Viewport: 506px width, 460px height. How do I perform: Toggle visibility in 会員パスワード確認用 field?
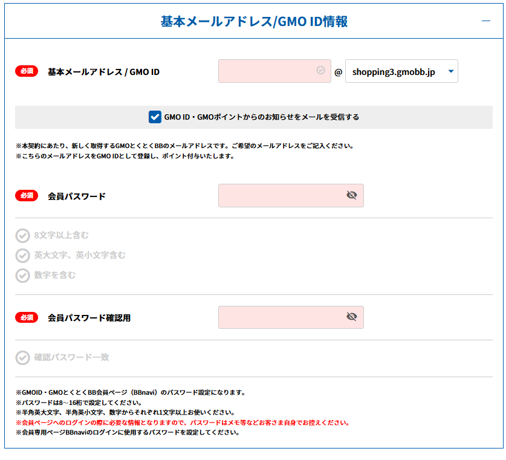pyautogui.click(x=352, y=317)
